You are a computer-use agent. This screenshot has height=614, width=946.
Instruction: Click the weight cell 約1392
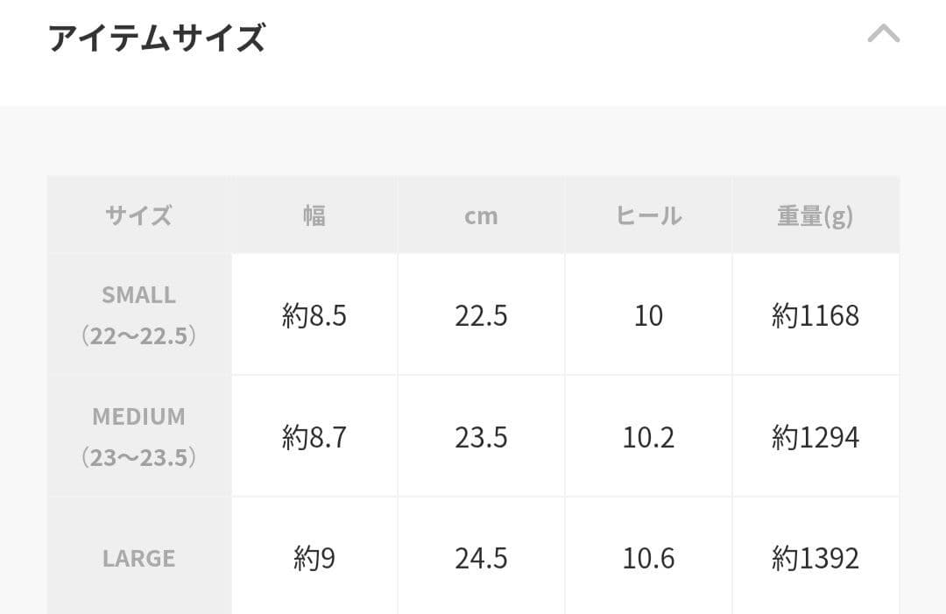point(815,558)
